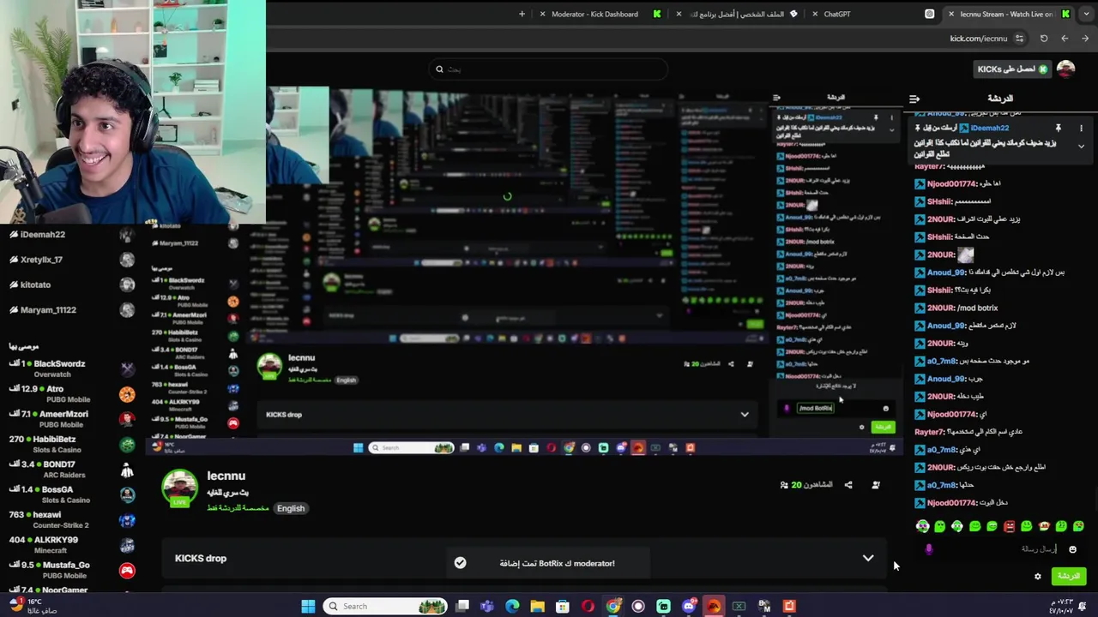Open chat settings gear icon
This screenshot has height=617, width=1098.
point(1038,576)
